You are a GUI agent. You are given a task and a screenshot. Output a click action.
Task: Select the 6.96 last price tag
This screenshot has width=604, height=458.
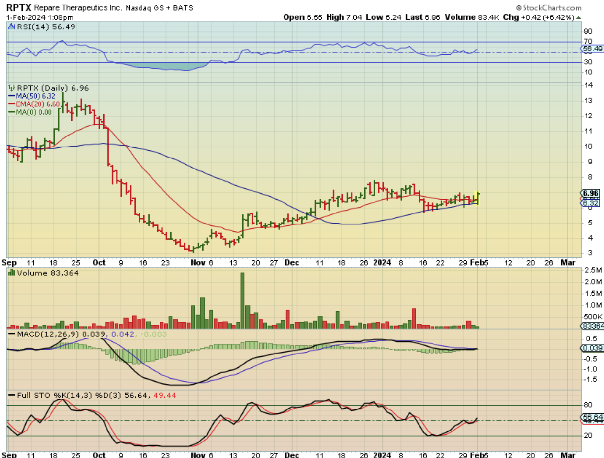pos(590,193)
